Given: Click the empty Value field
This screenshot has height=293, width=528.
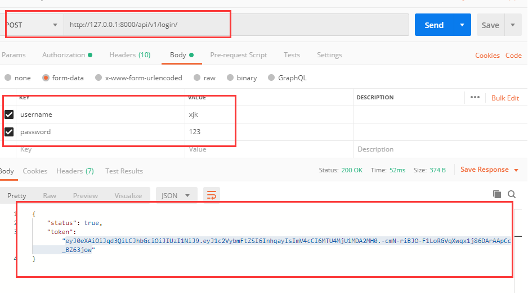Looking at the screenshot, I should pos(269,149).
